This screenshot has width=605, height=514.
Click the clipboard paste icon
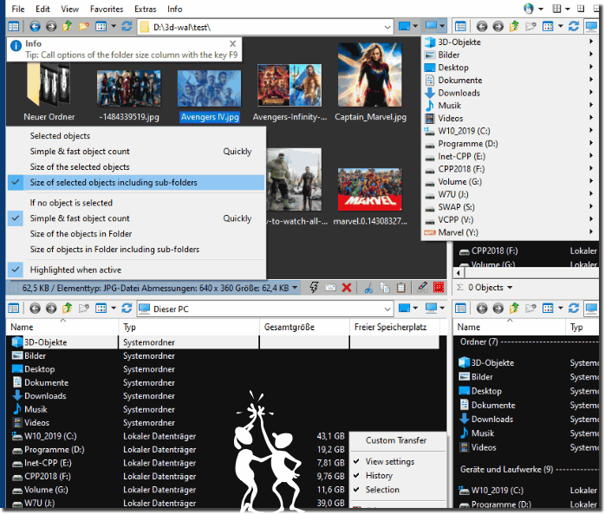(401, 288)
